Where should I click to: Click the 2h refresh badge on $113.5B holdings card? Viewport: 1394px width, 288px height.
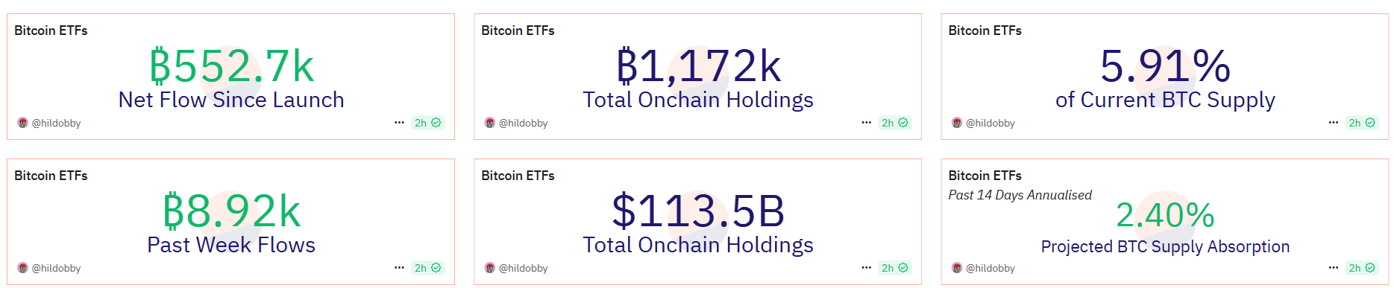point(894,268)
